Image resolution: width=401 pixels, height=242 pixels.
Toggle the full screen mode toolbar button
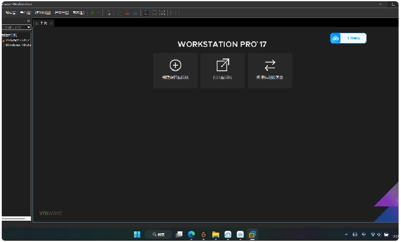point(162,13)
